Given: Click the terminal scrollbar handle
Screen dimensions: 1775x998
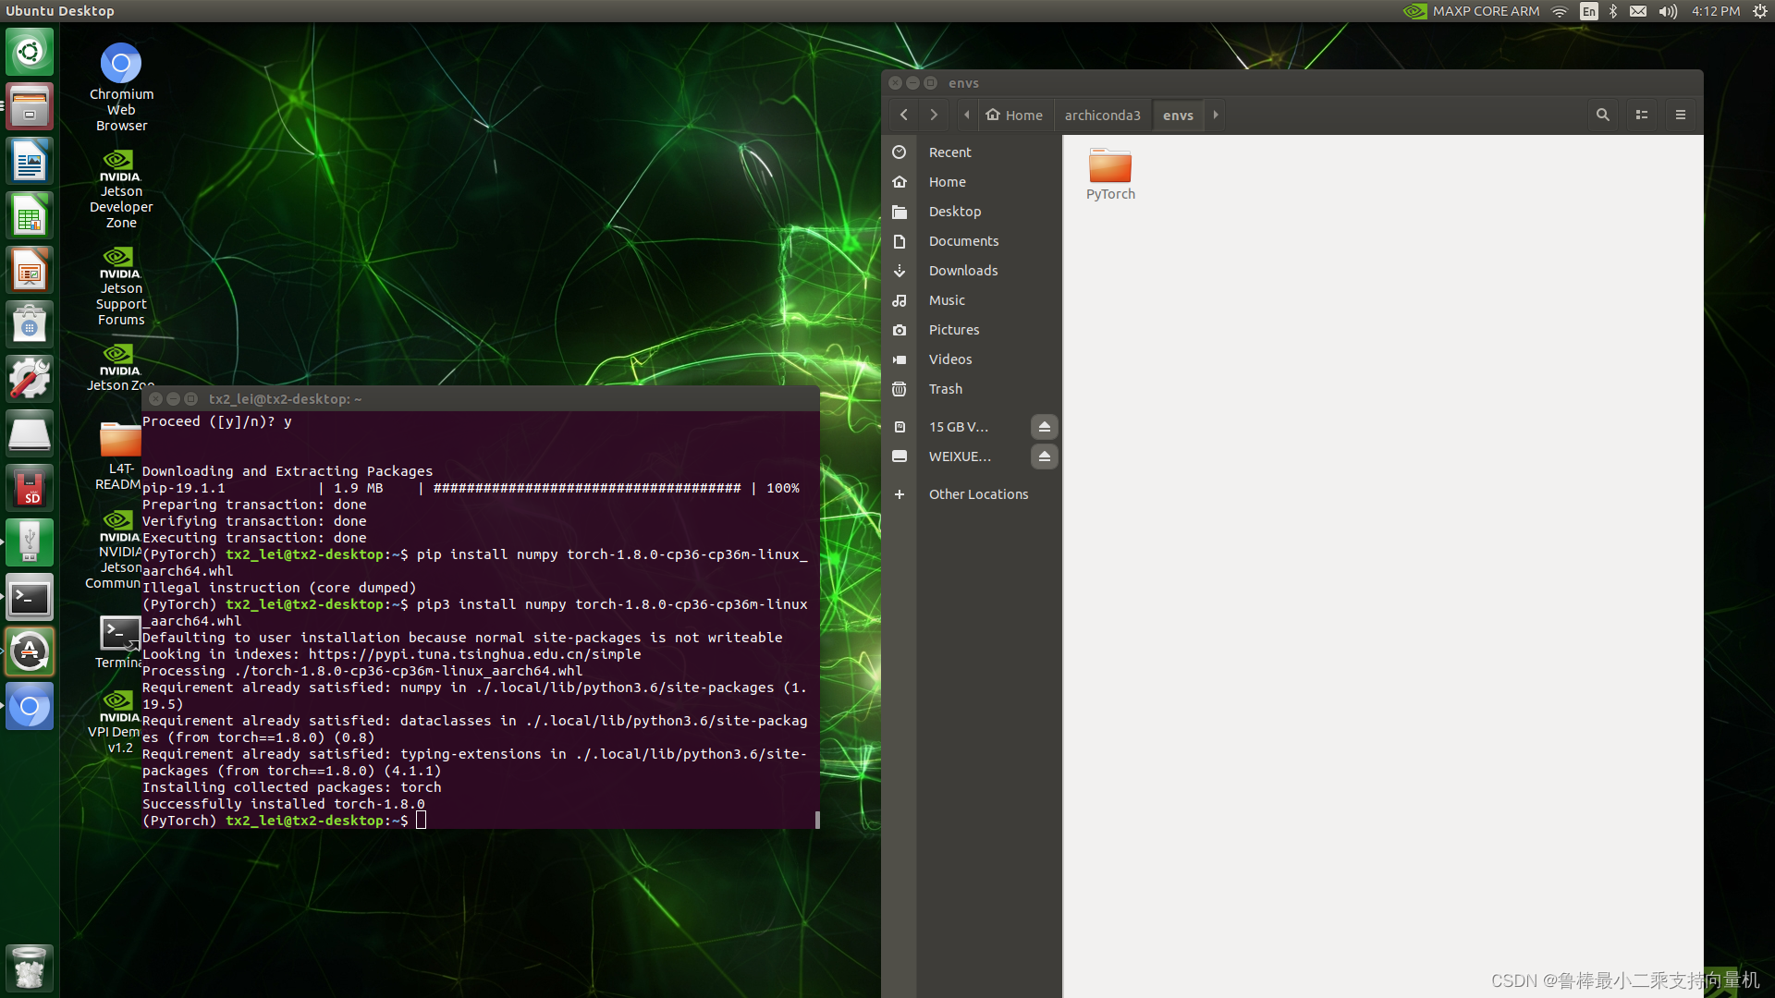Looking at the screenshot, I should [x=817, y=820].
